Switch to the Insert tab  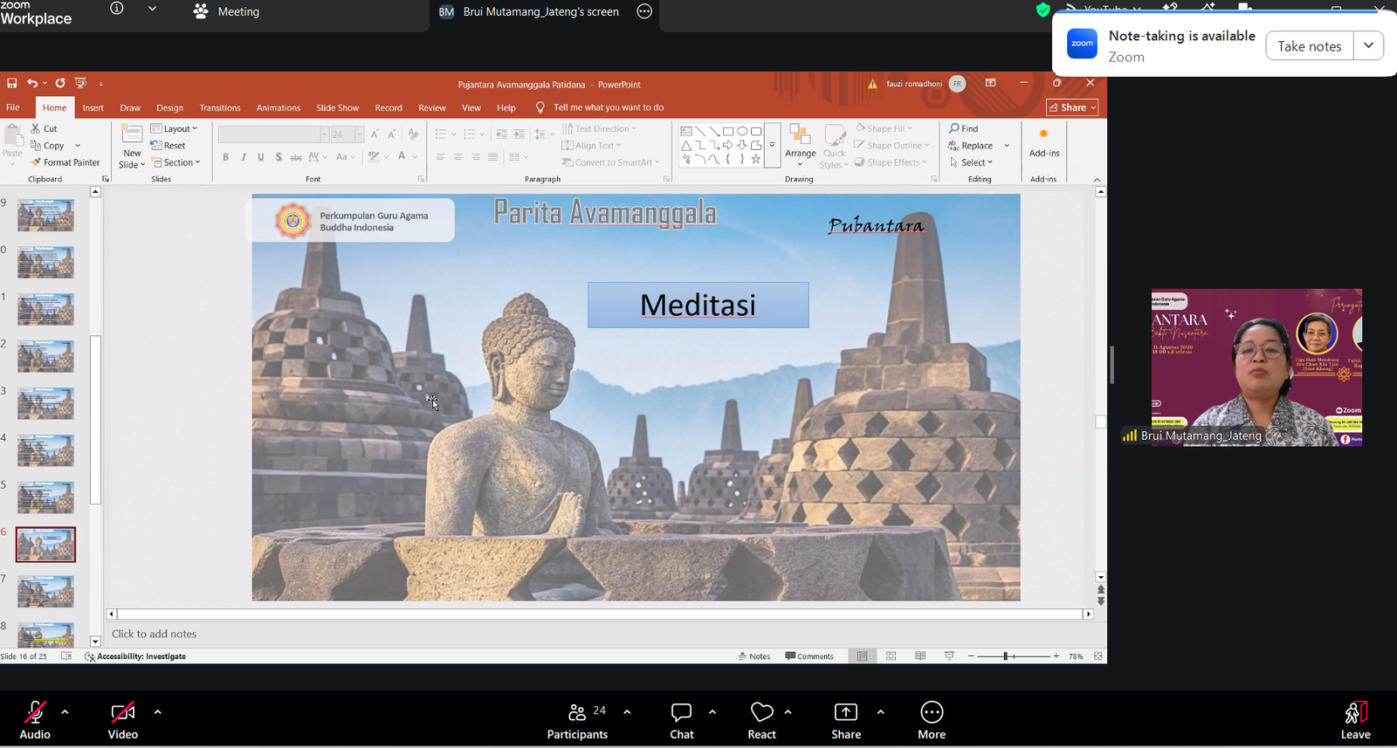click(x=93, y=108)
